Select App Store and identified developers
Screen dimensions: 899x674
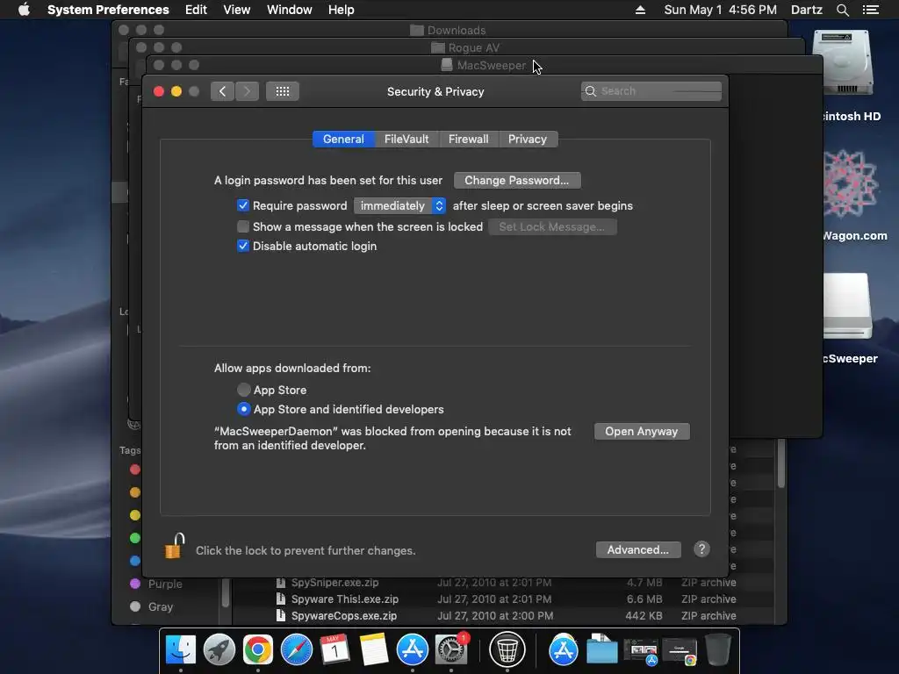click(244, 409)
